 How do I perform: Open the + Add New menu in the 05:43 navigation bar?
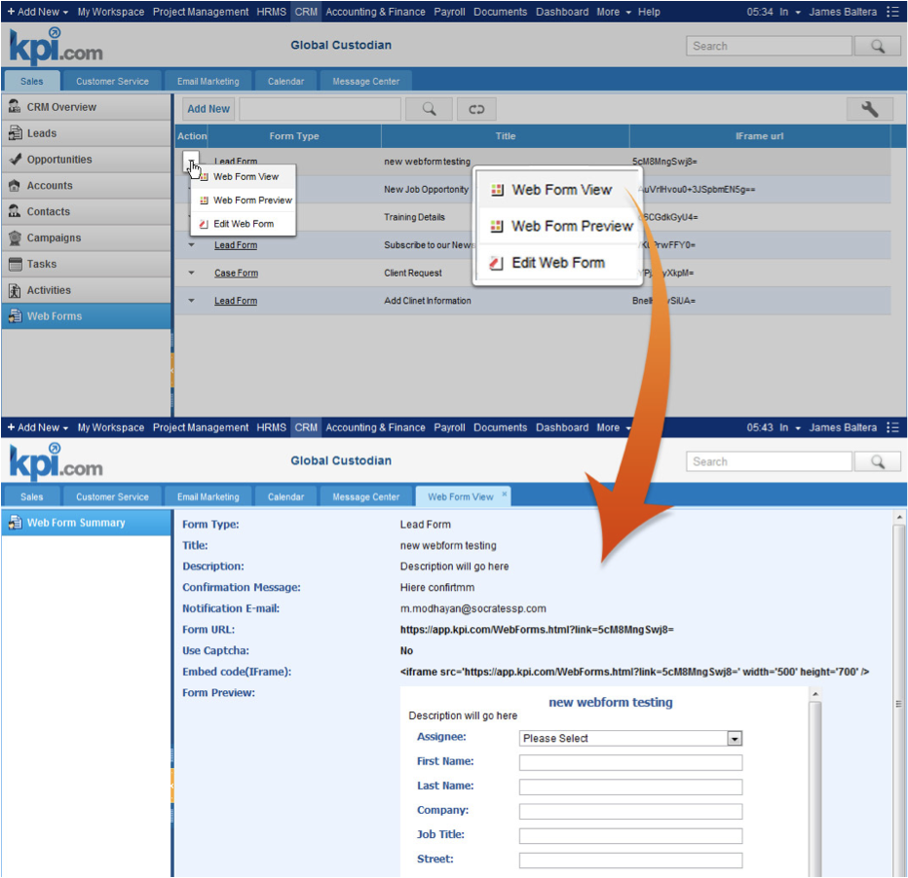coord(38,427)
